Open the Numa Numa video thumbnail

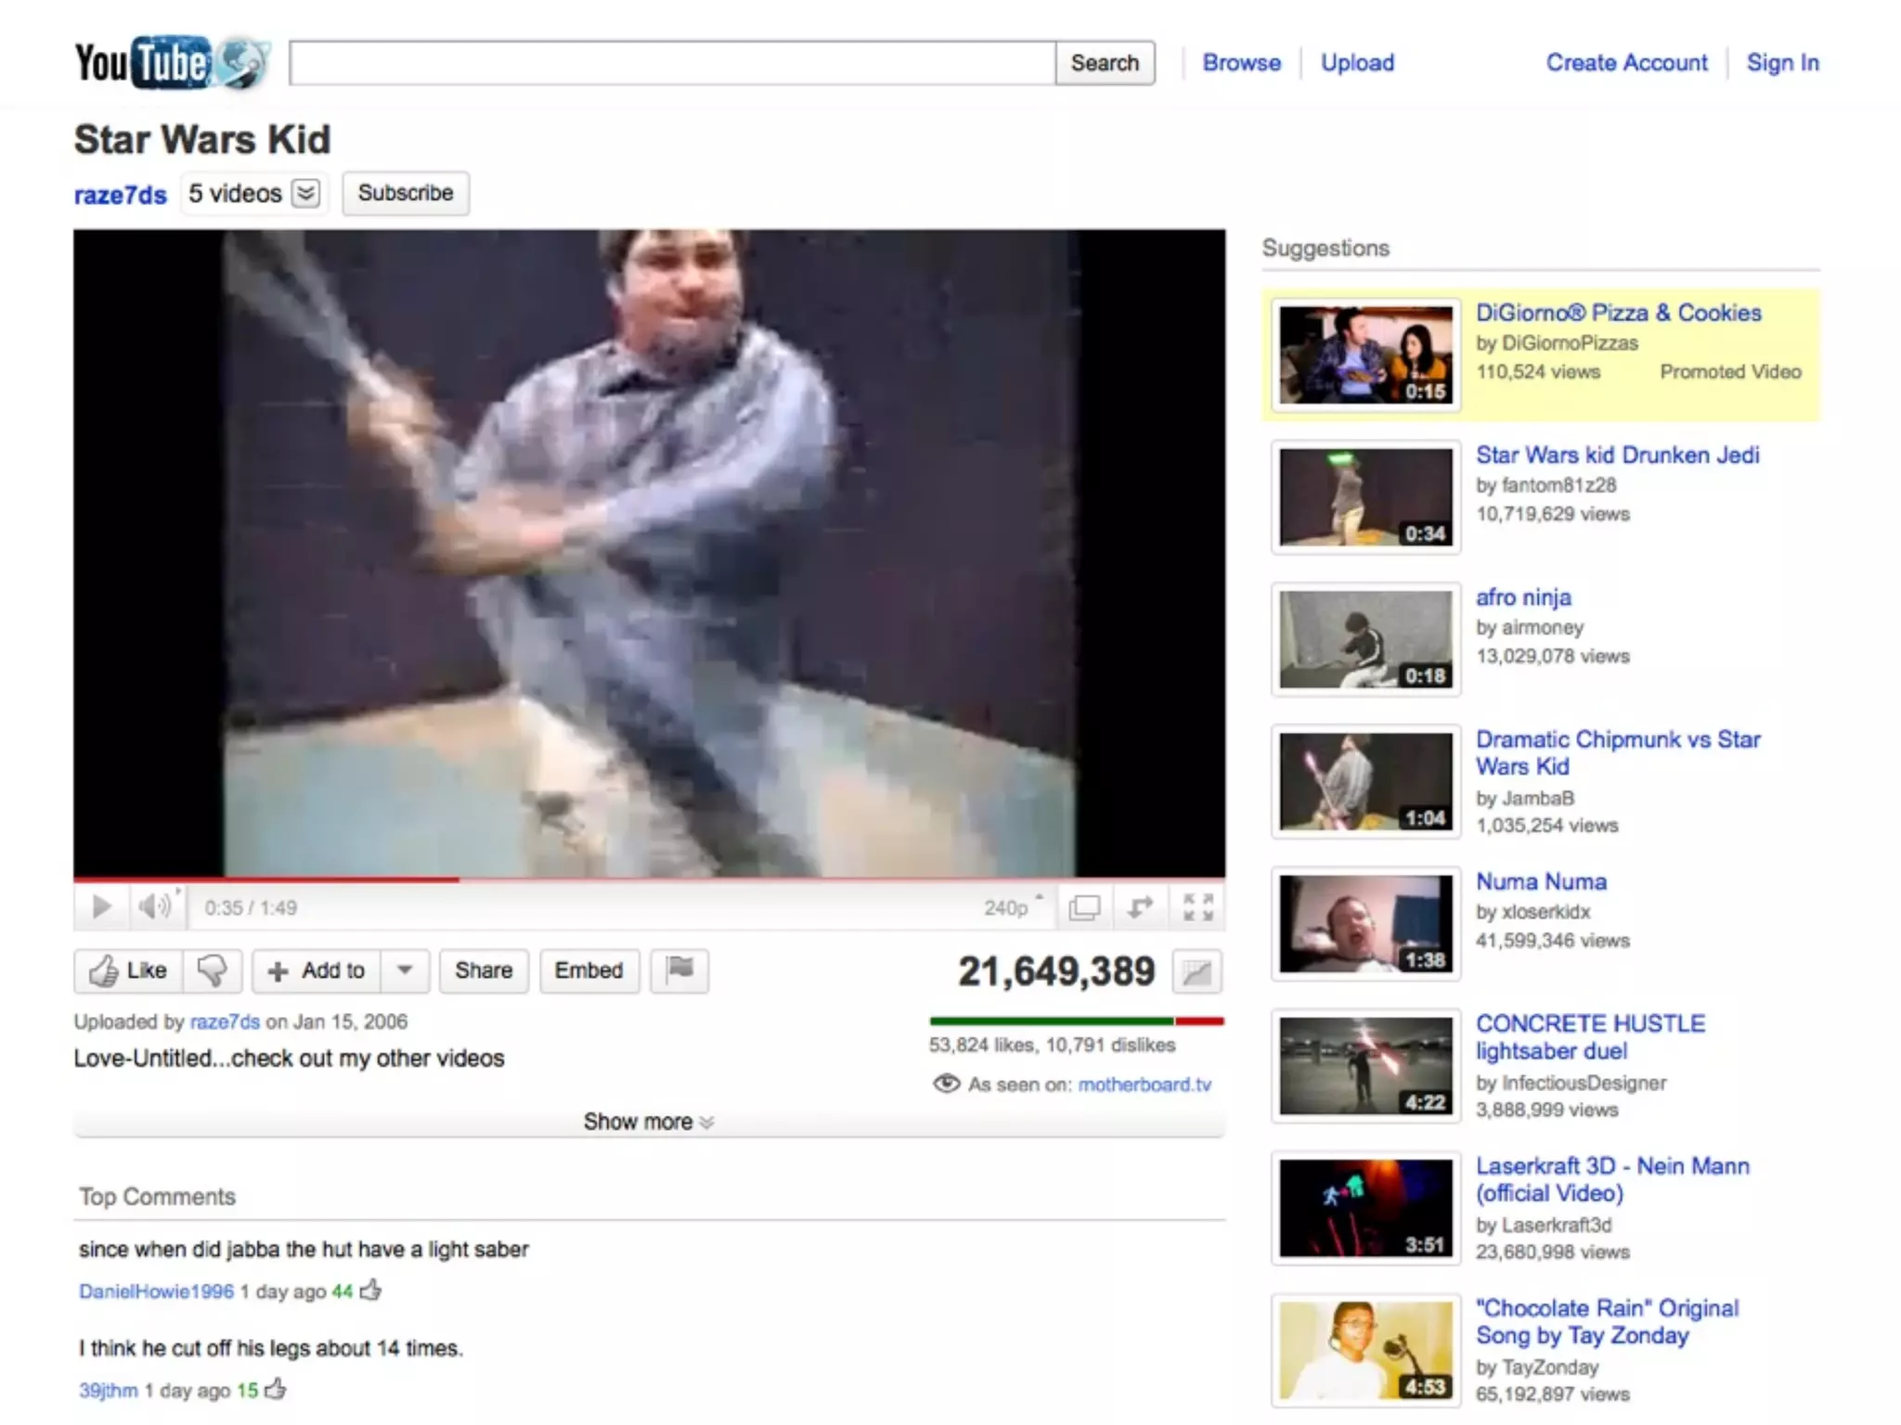tap(1365, 924)
